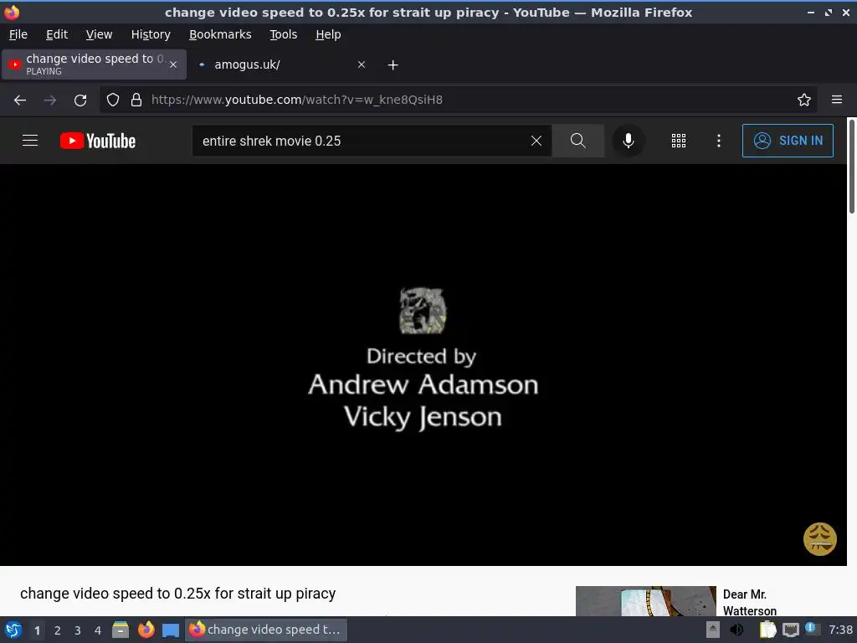
Task: Click the tray eject removable media icon
Action: click(x=713, y=630)
